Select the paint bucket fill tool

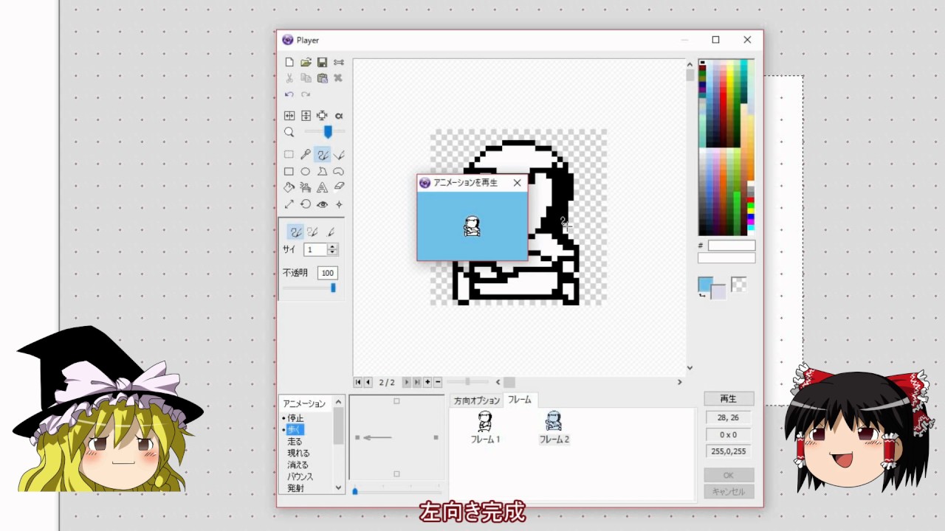(289, 187)
